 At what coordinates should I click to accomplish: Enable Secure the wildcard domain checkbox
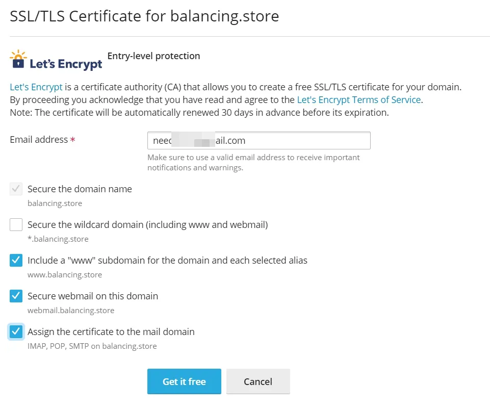pyautogui.click(x=16, y=224)
